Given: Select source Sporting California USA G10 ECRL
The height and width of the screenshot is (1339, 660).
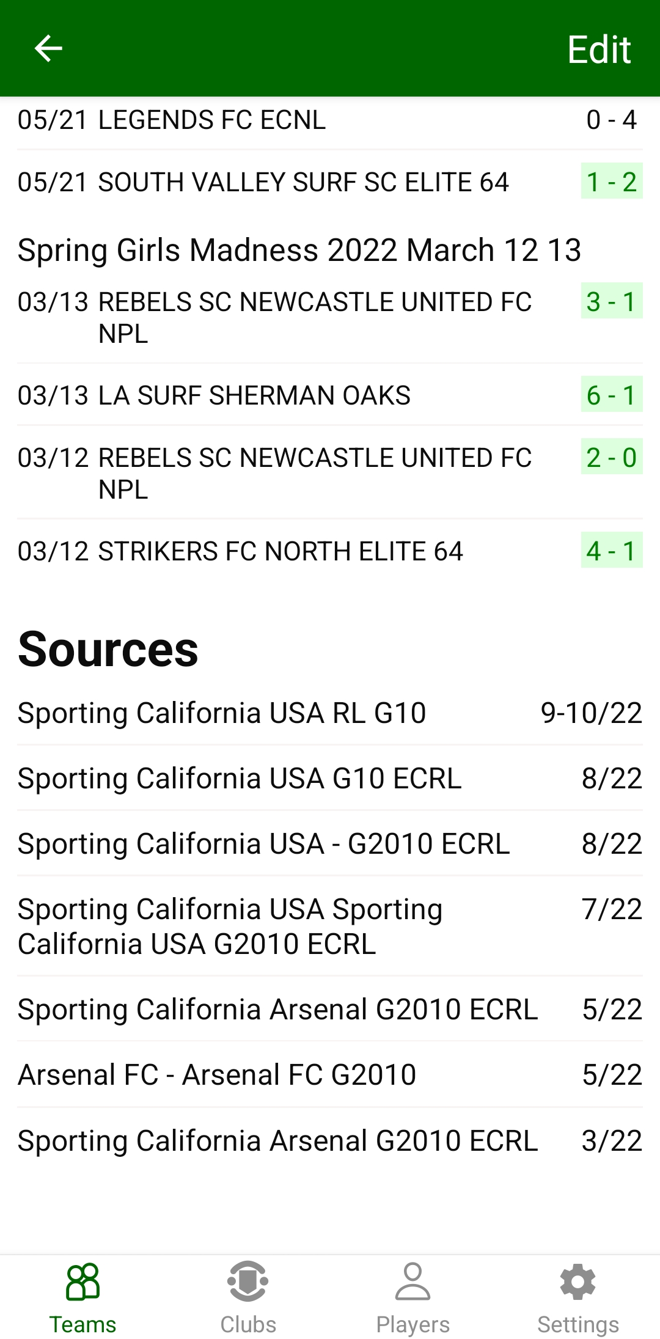Looking at the screenshot, I should [330, 779].
